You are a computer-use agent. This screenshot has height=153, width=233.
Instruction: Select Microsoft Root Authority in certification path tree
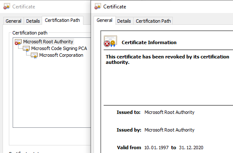pyautogui.click(x=48, y=42)
